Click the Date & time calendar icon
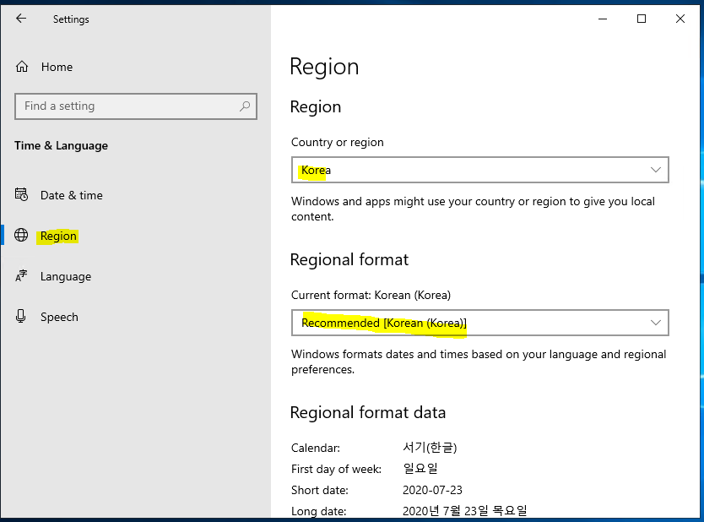Screen dimensions: 704x522 click(22, 194)
